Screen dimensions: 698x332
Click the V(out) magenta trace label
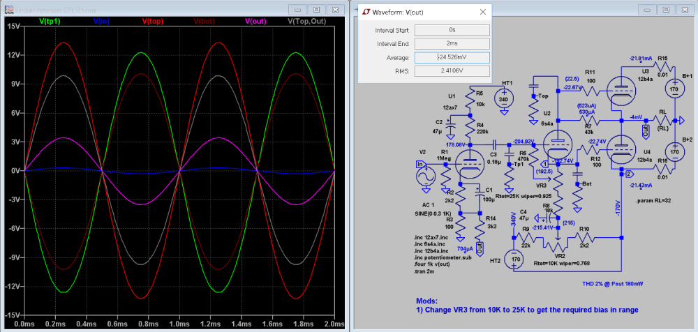coord(255,22)
